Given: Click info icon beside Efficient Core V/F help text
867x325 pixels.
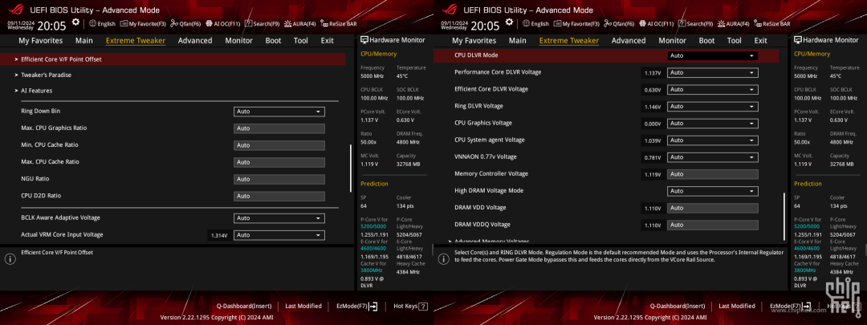Looking at the screenshot, I should pyautogui.click(x=10, y=258).
